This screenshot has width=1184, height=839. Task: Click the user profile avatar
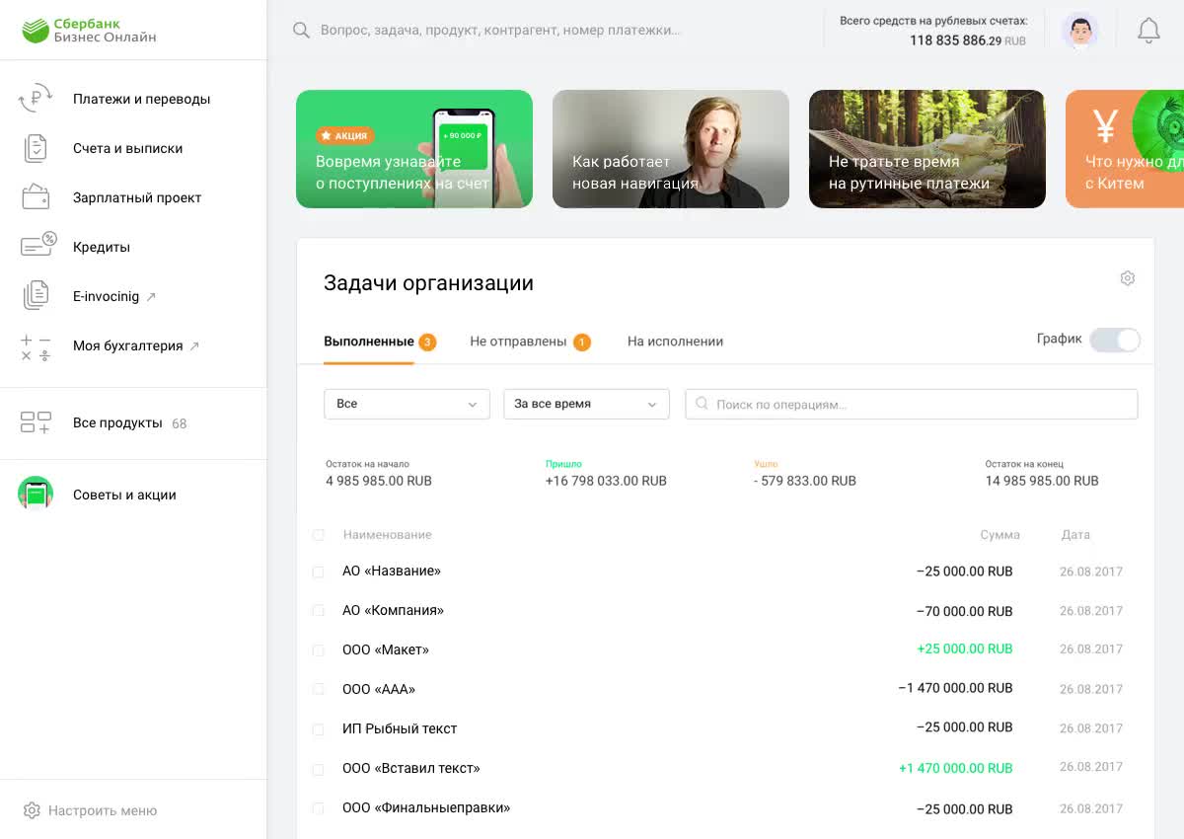pyautogui.click(x=1079, y=31)
